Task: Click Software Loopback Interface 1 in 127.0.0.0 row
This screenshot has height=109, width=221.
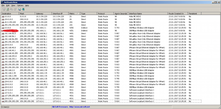Action: pyautogui.click(x=141, y=90)
